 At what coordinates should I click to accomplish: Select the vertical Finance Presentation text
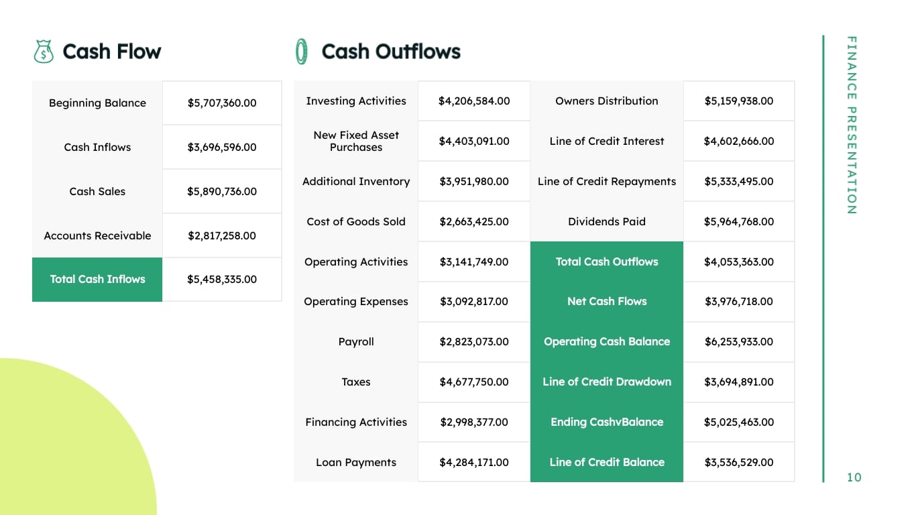(852, 125)
